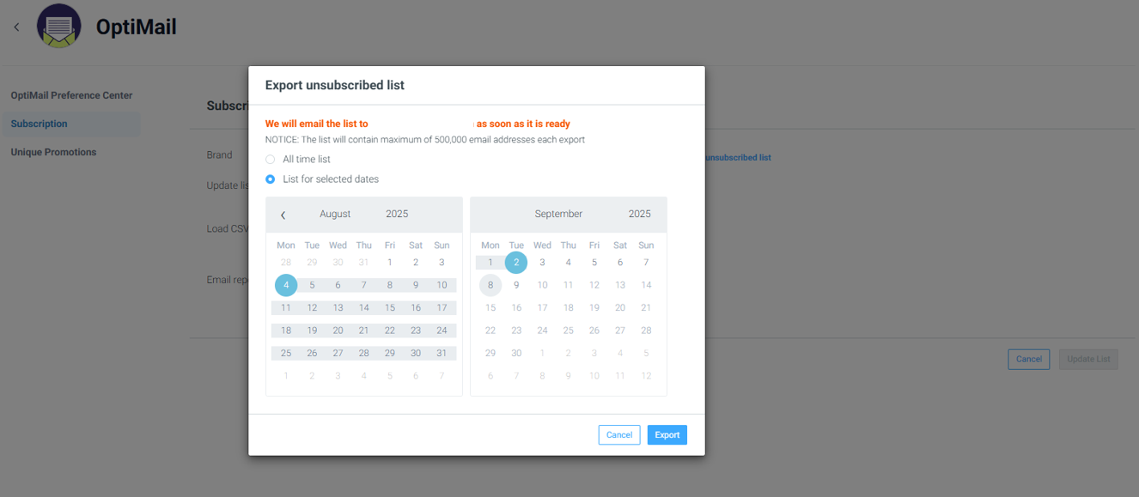Select August 31 in calendar
Screen dimensions: 1139x497
click(442, 353)
